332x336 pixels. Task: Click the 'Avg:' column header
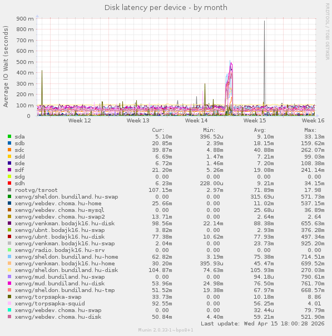point(260,130)
